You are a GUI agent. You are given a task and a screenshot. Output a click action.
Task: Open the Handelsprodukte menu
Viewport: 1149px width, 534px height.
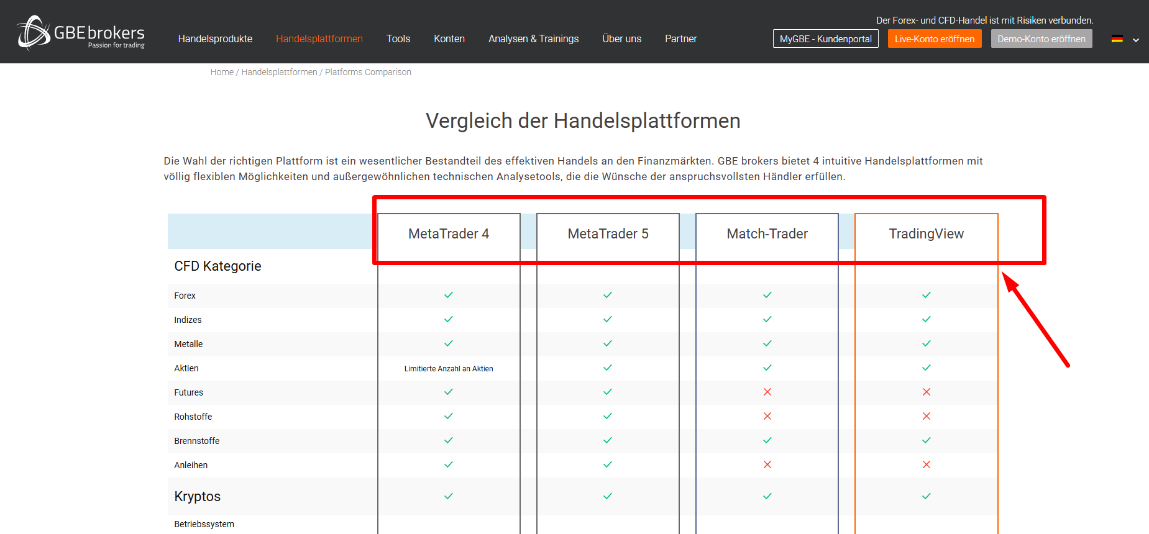tap(215, 38)
